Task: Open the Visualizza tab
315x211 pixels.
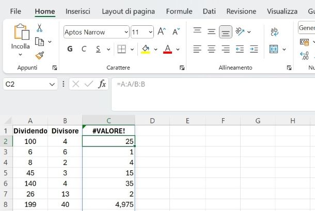Action: pos(282,11)
